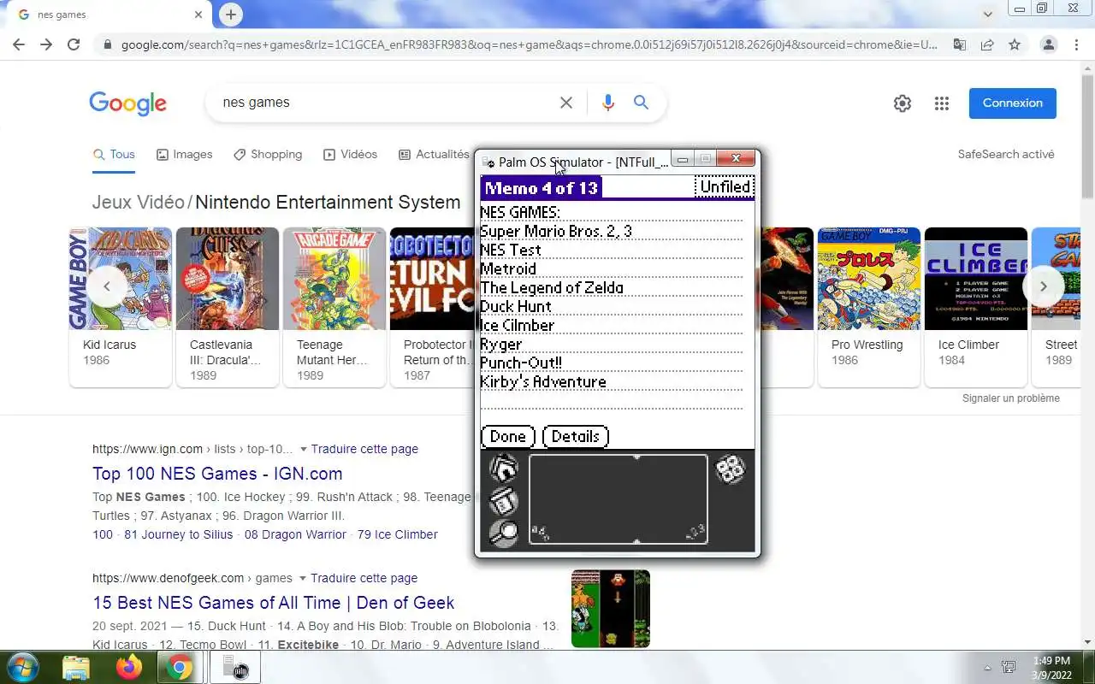Open '81 Journey to Silius' sitelink

click(x=178, y=534)
